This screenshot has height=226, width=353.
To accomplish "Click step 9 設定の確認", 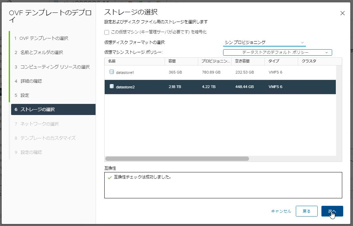I will [28, 152].
